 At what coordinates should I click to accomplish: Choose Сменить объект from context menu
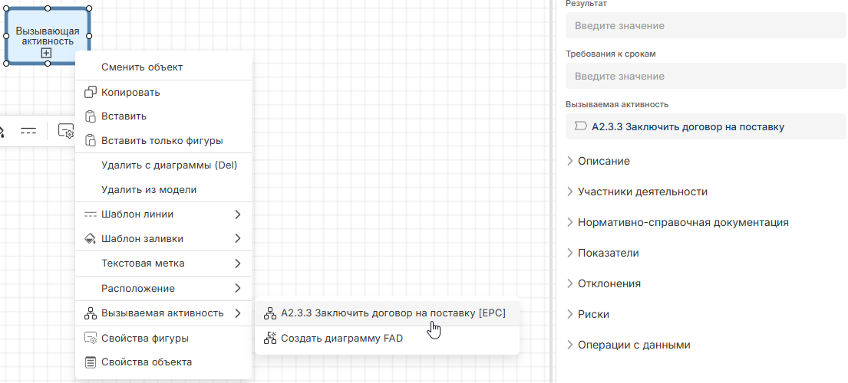[142, 67]
